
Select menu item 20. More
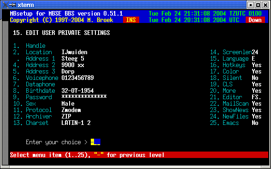click(x=223, y=90)
